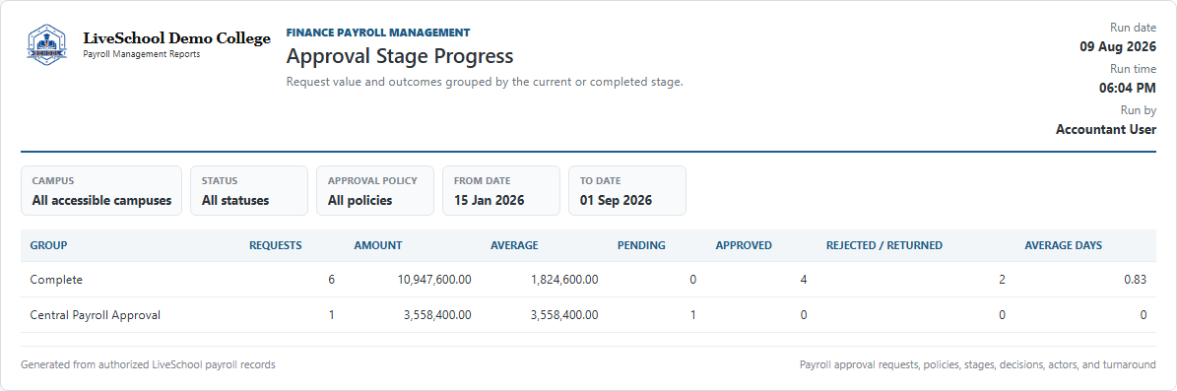
Task: Click the Finance Payroll Management heading
Action: 378,33
